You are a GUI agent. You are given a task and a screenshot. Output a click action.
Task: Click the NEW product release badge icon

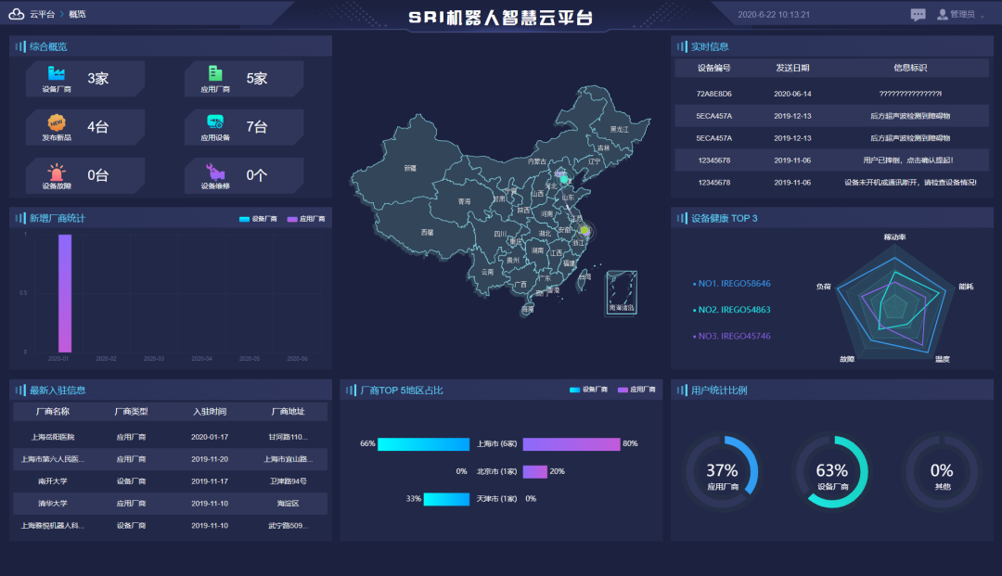57,122
